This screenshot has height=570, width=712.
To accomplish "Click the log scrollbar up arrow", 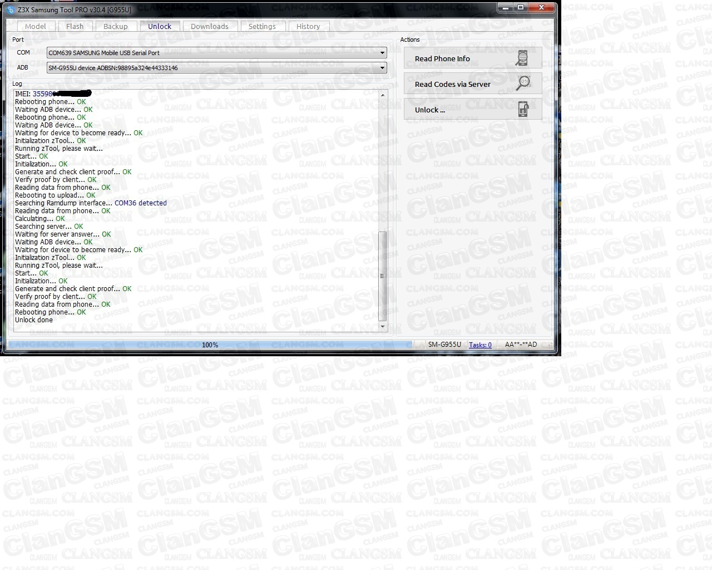I will [382, 95].
